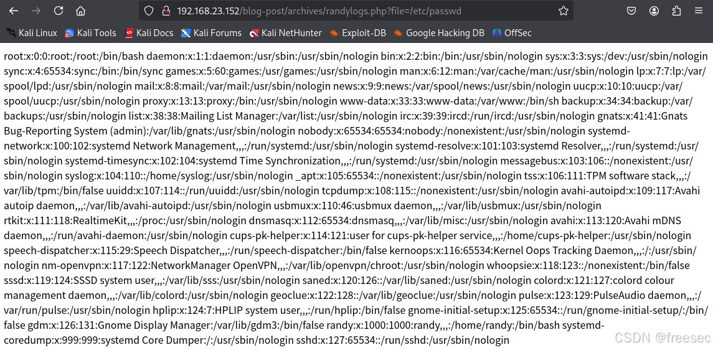Screen dimensions: 713x350
Task: Open the Pocket save button
Action: click(631, 11)
